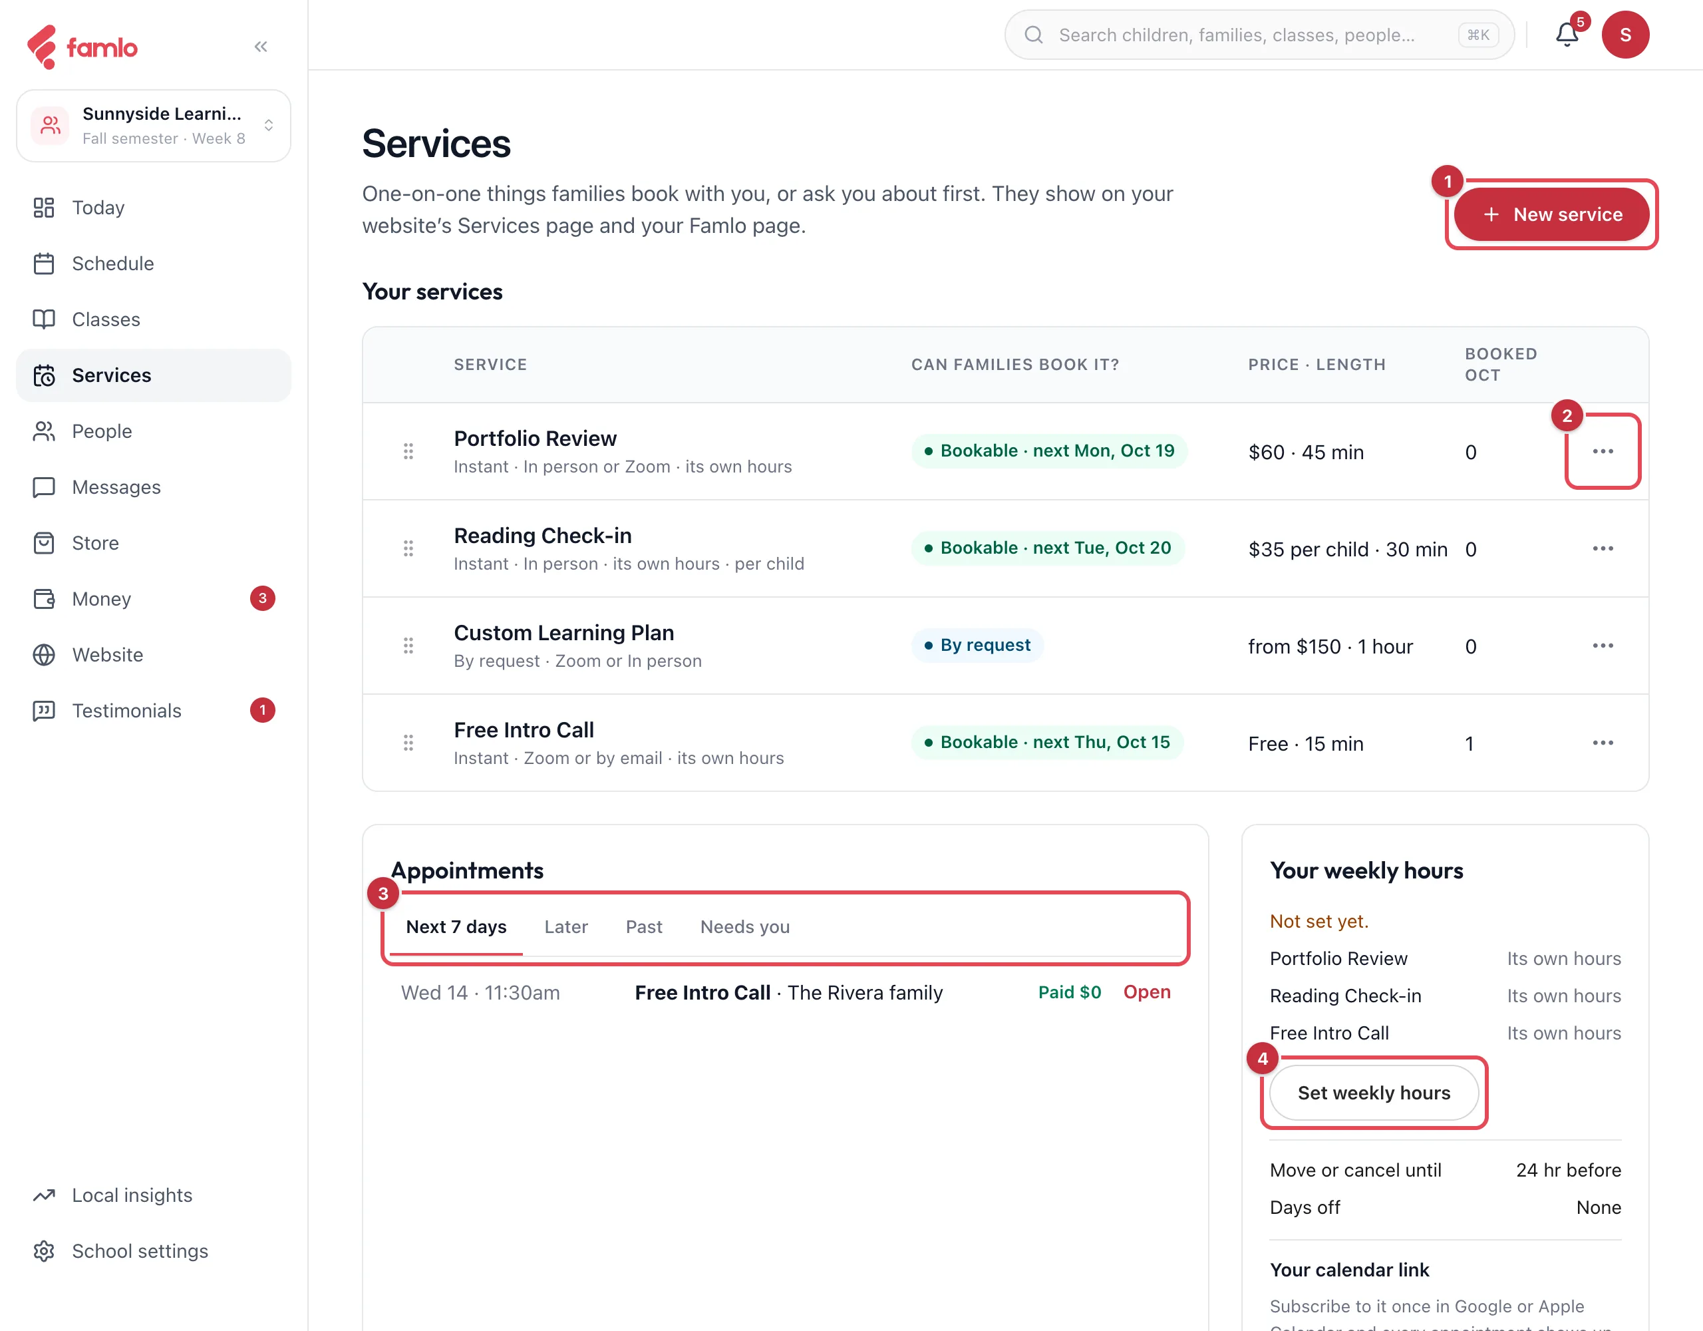
Task: Select the "$35 per child · 30 min" price cell
Action: click(x=1347, y=549)
